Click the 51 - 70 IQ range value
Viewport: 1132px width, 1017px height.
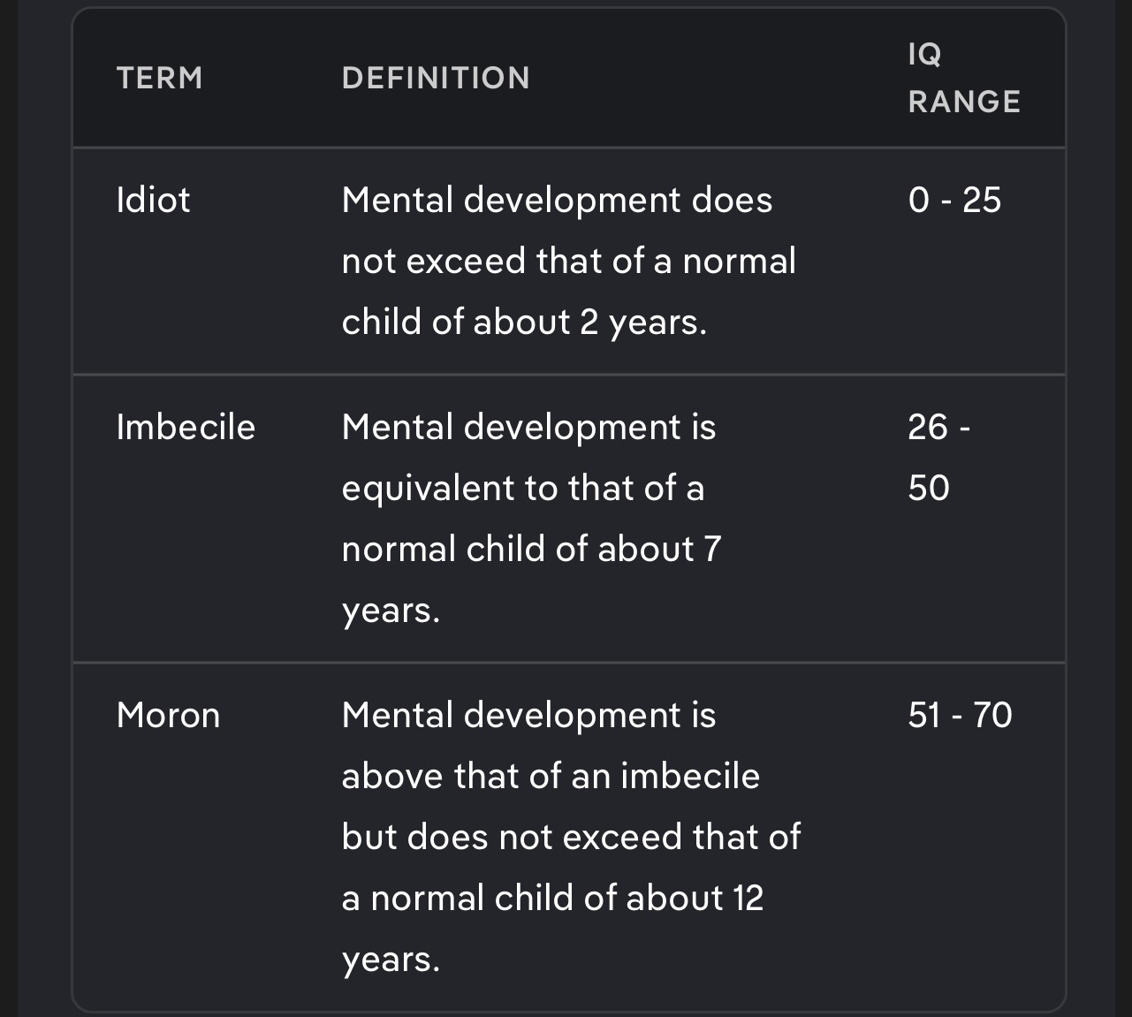[960, 715]
